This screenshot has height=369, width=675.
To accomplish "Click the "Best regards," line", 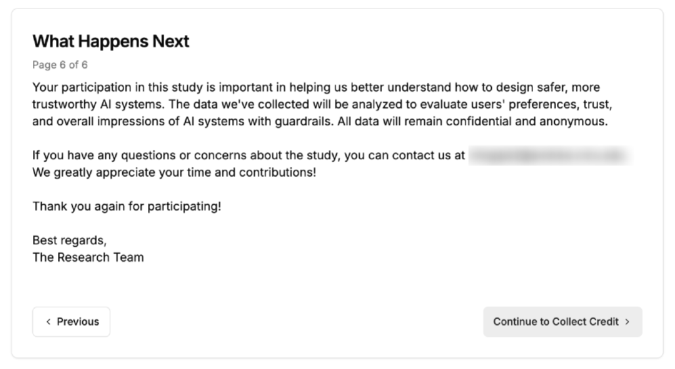I will pos(69,240).
